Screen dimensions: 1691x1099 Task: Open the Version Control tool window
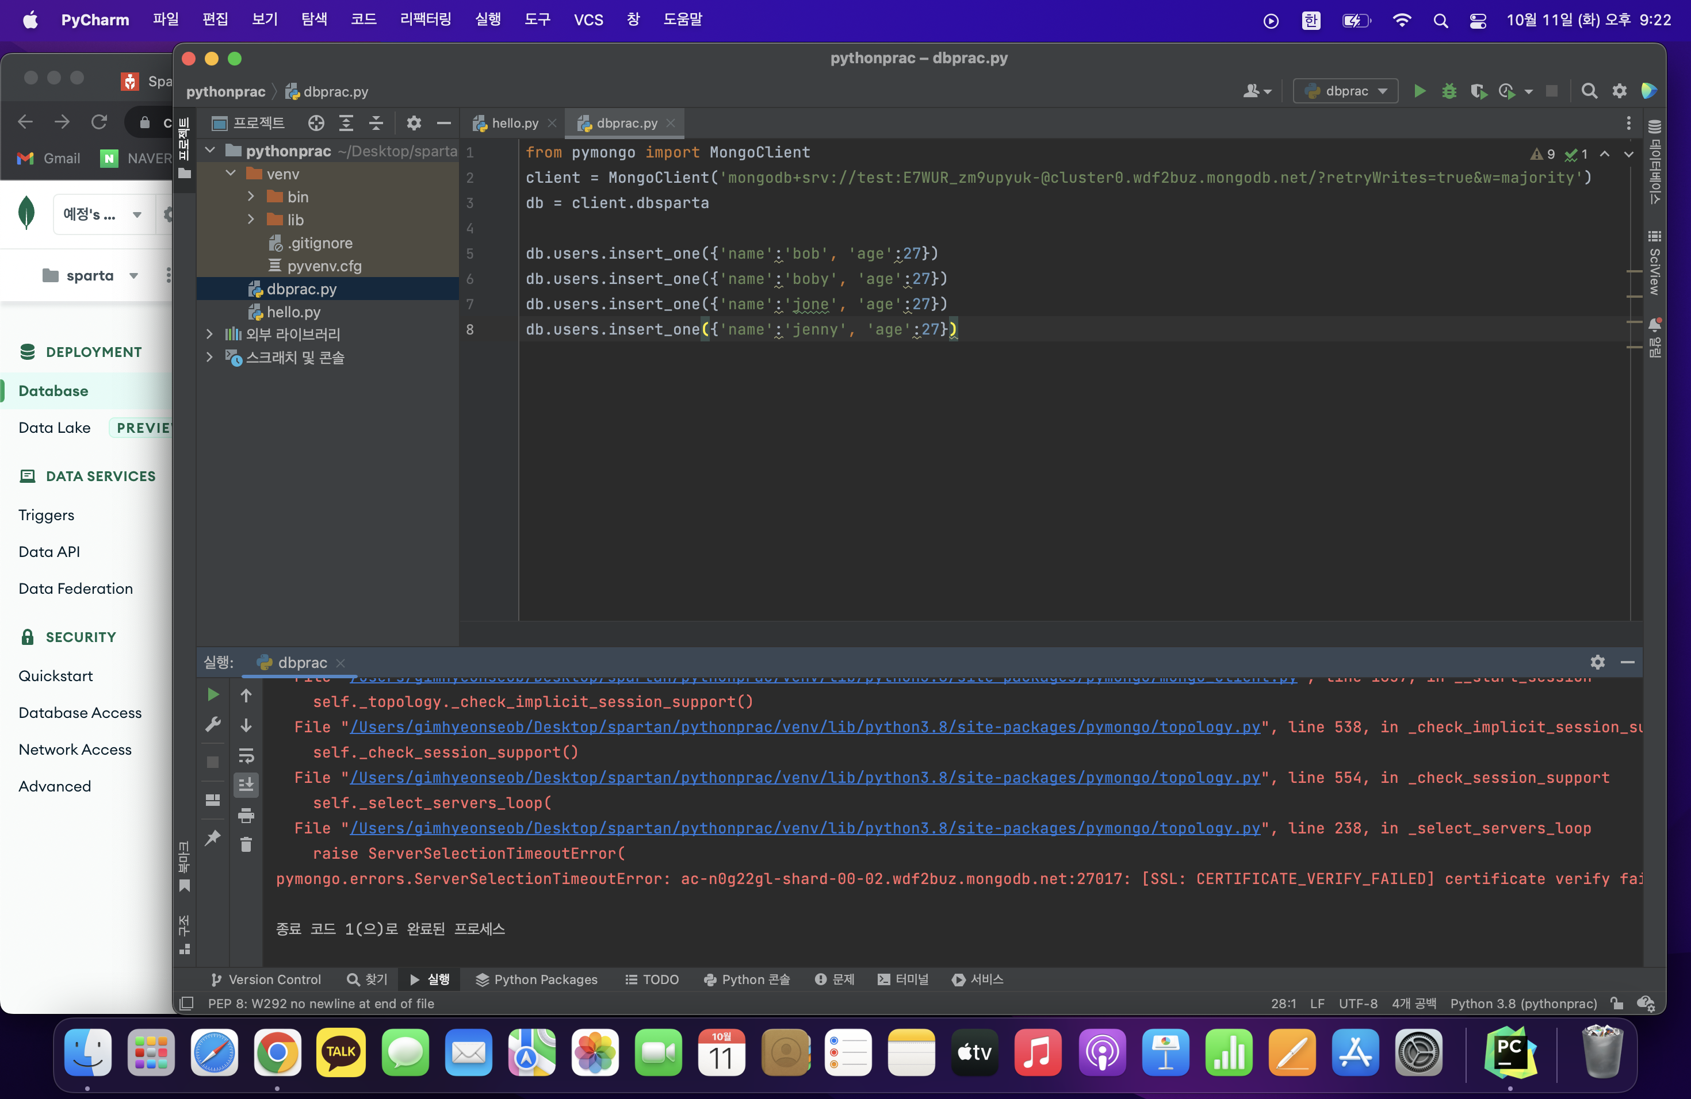tap(266, 979)
